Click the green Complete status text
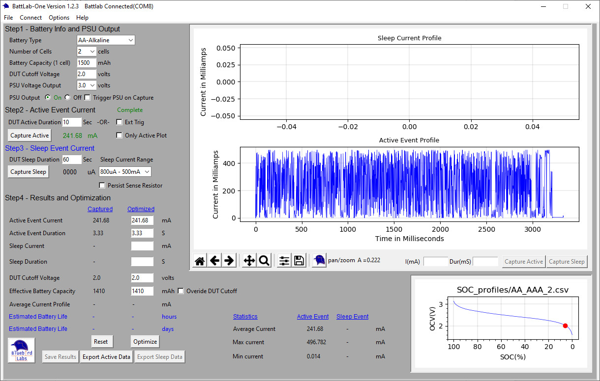Screen dimensions: 600x381 pyautogui.click(x=130, y=109)
